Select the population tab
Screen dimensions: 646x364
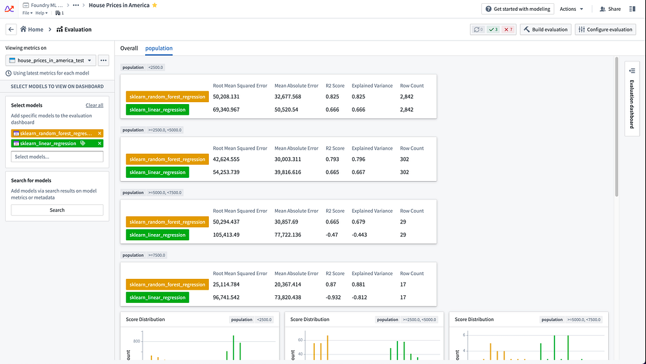(158, 48)
